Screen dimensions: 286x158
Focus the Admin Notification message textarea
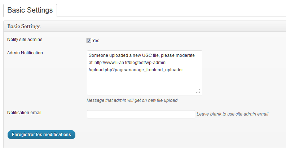tap(145, 73)
